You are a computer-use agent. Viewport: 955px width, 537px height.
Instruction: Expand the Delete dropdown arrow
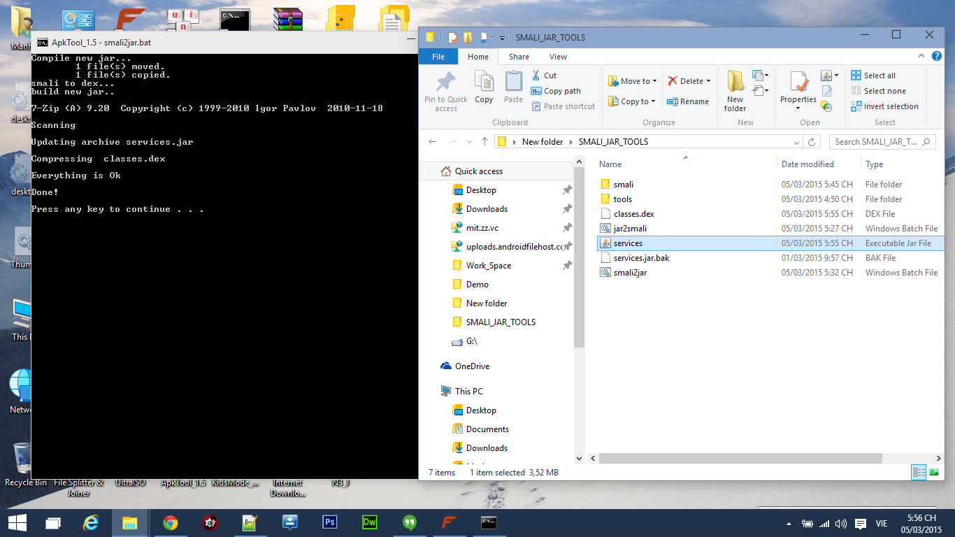(x=708, y=81)
